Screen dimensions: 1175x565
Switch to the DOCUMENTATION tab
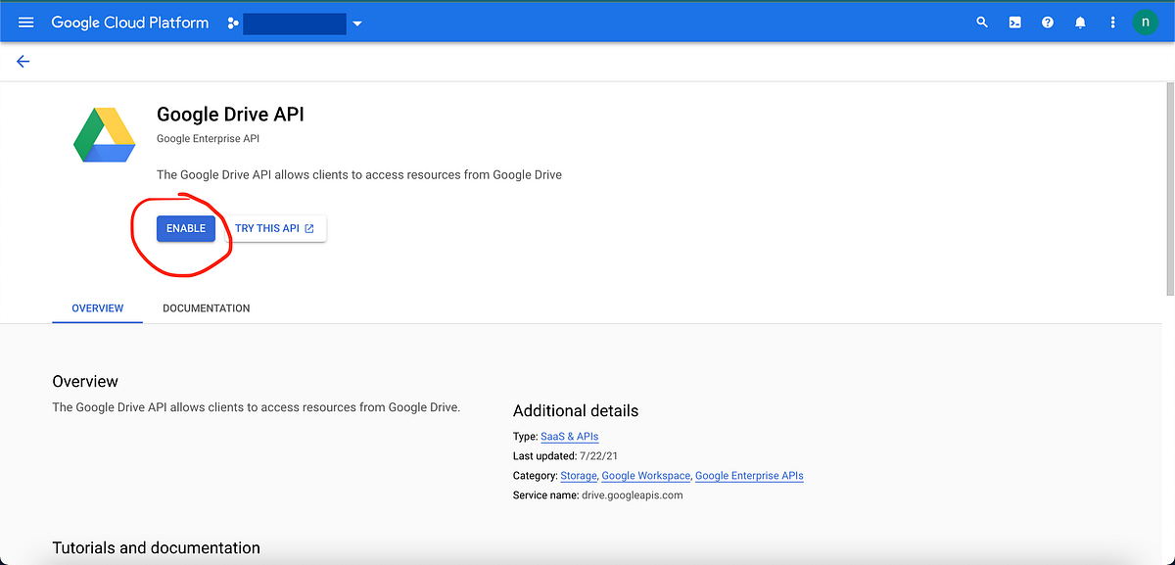[206, 307]
